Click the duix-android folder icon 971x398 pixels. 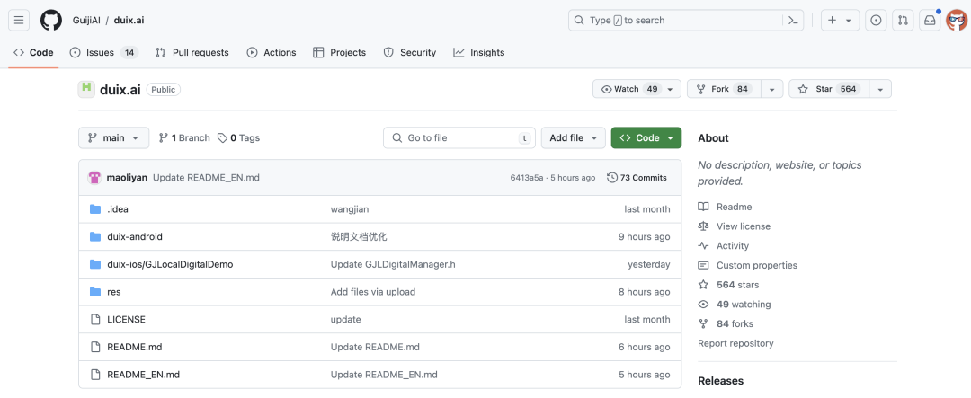click(94, 236)
